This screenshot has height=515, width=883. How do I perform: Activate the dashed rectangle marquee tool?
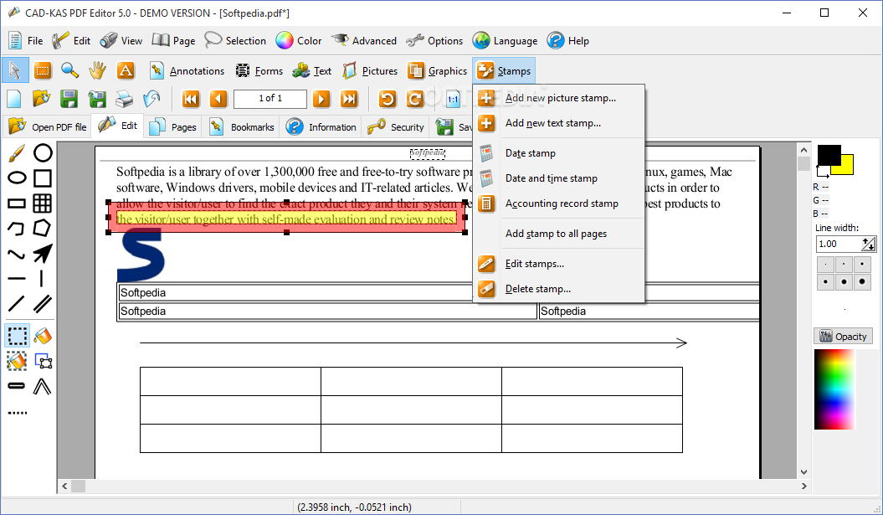[17, 335]
